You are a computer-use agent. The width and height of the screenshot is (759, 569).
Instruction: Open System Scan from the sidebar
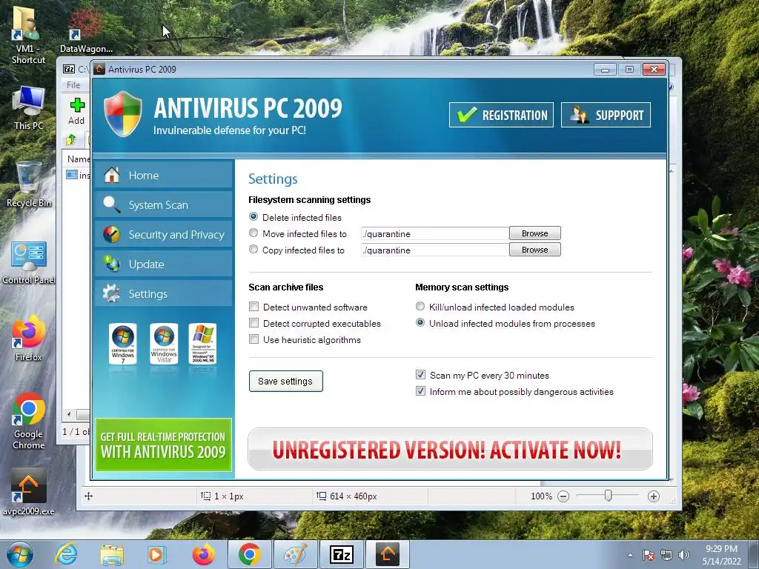pos(164,204)
